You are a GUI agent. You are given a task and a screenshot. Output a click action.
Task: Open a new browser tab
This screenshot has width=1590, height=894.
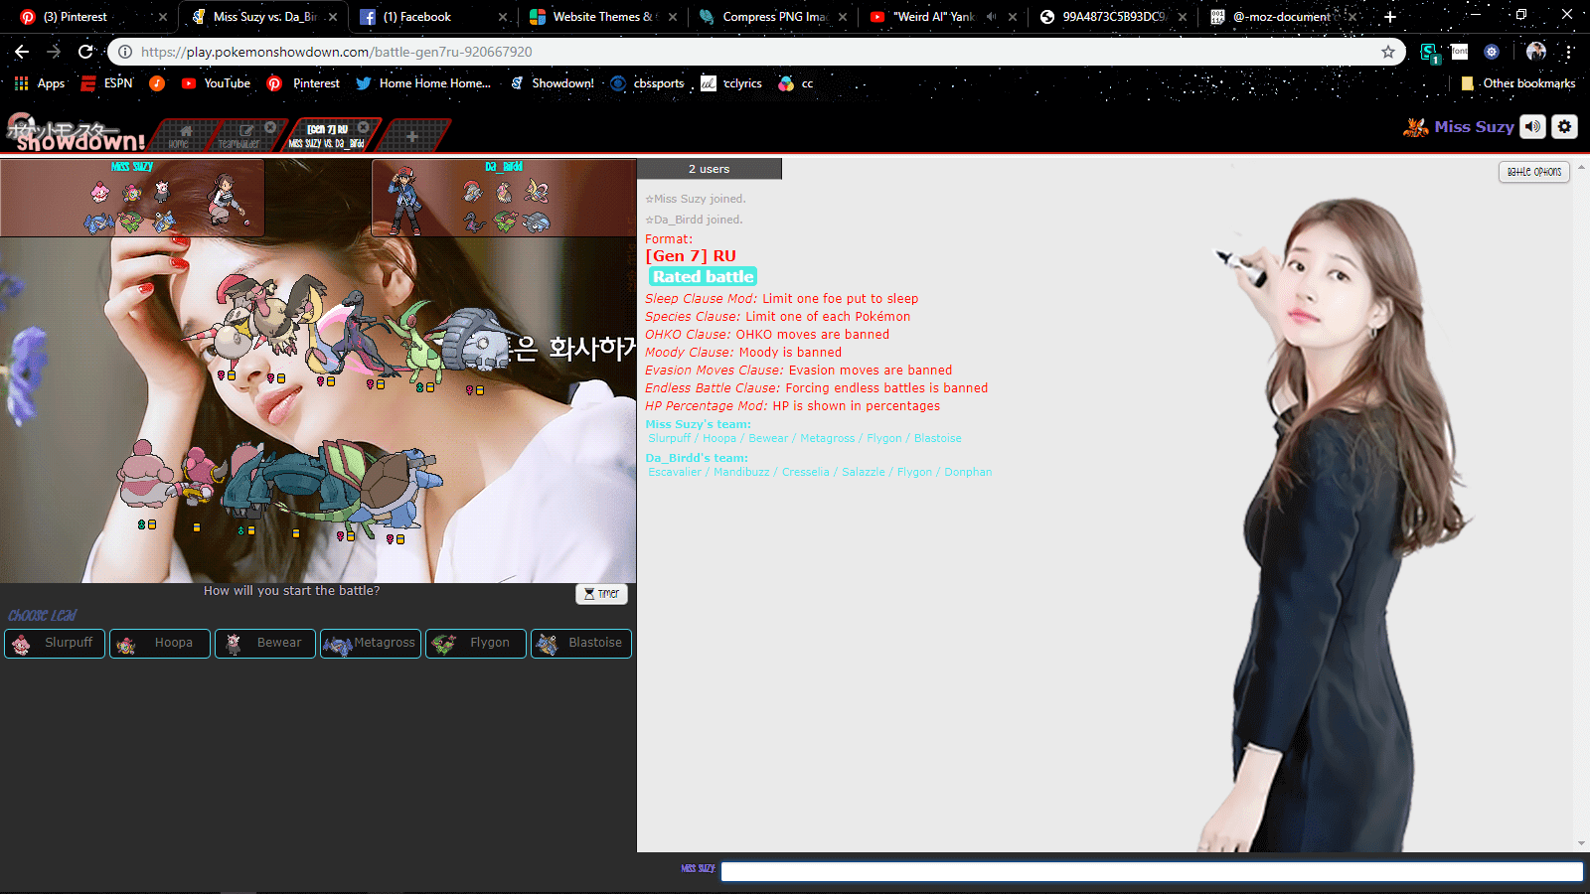[x=1390, y=17]
